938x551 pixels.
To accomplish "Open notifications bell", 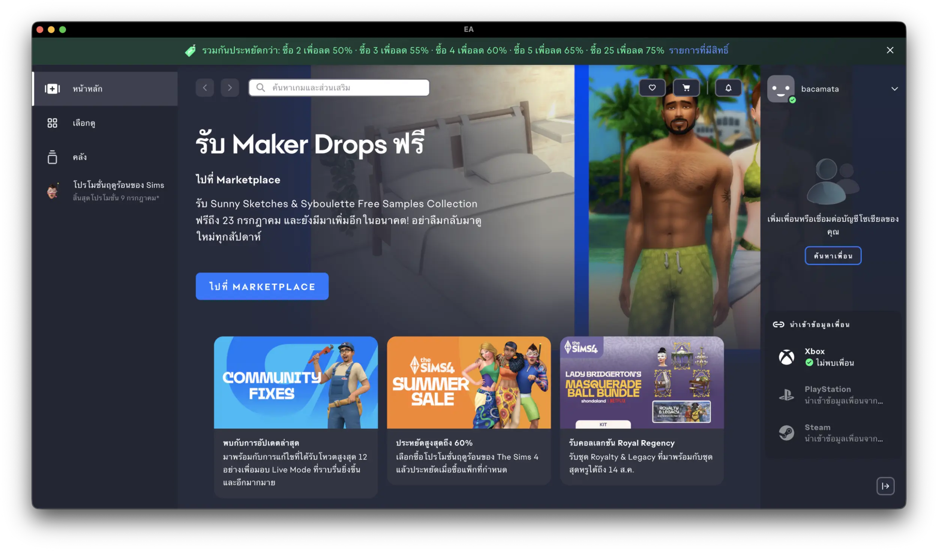I will (x=728, y=88).
